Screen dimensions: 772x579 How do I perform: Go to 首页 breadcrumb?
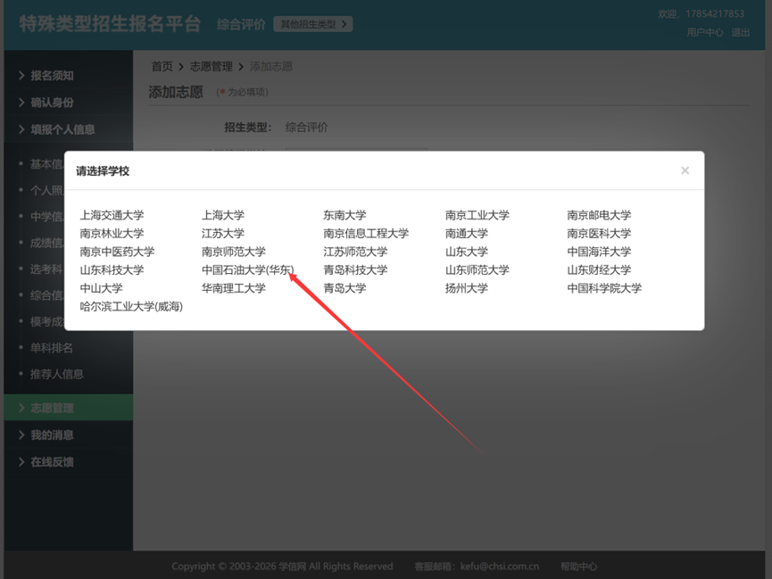click(x=162, y=67)
